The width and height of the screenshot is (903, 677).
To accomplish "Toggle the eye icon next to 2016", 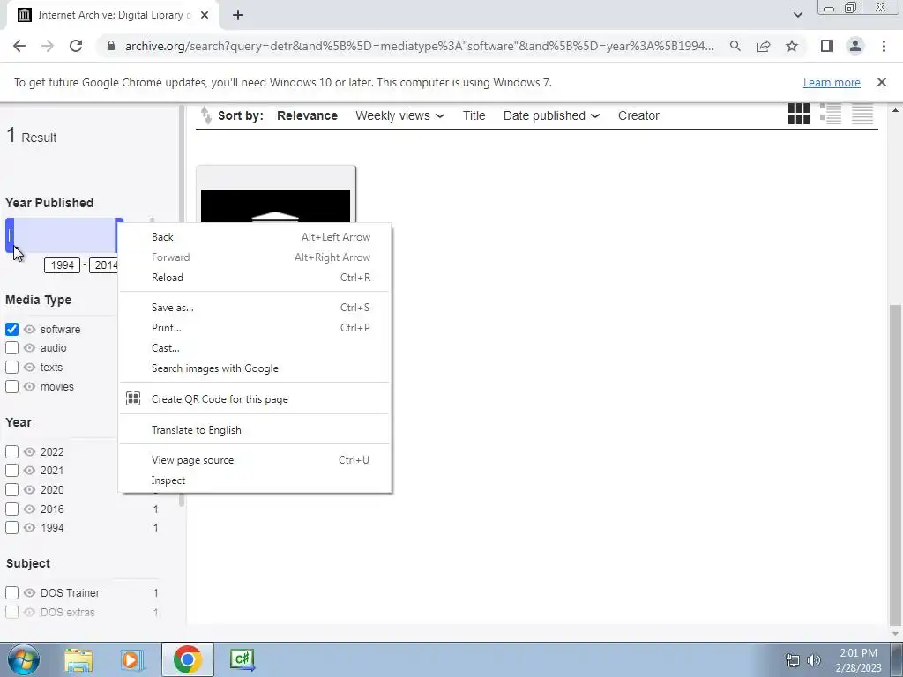I will click(x=29, y=509).
